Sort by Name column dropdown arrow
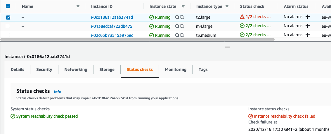Screen dimensions: 331x134 tap(78, 6)
